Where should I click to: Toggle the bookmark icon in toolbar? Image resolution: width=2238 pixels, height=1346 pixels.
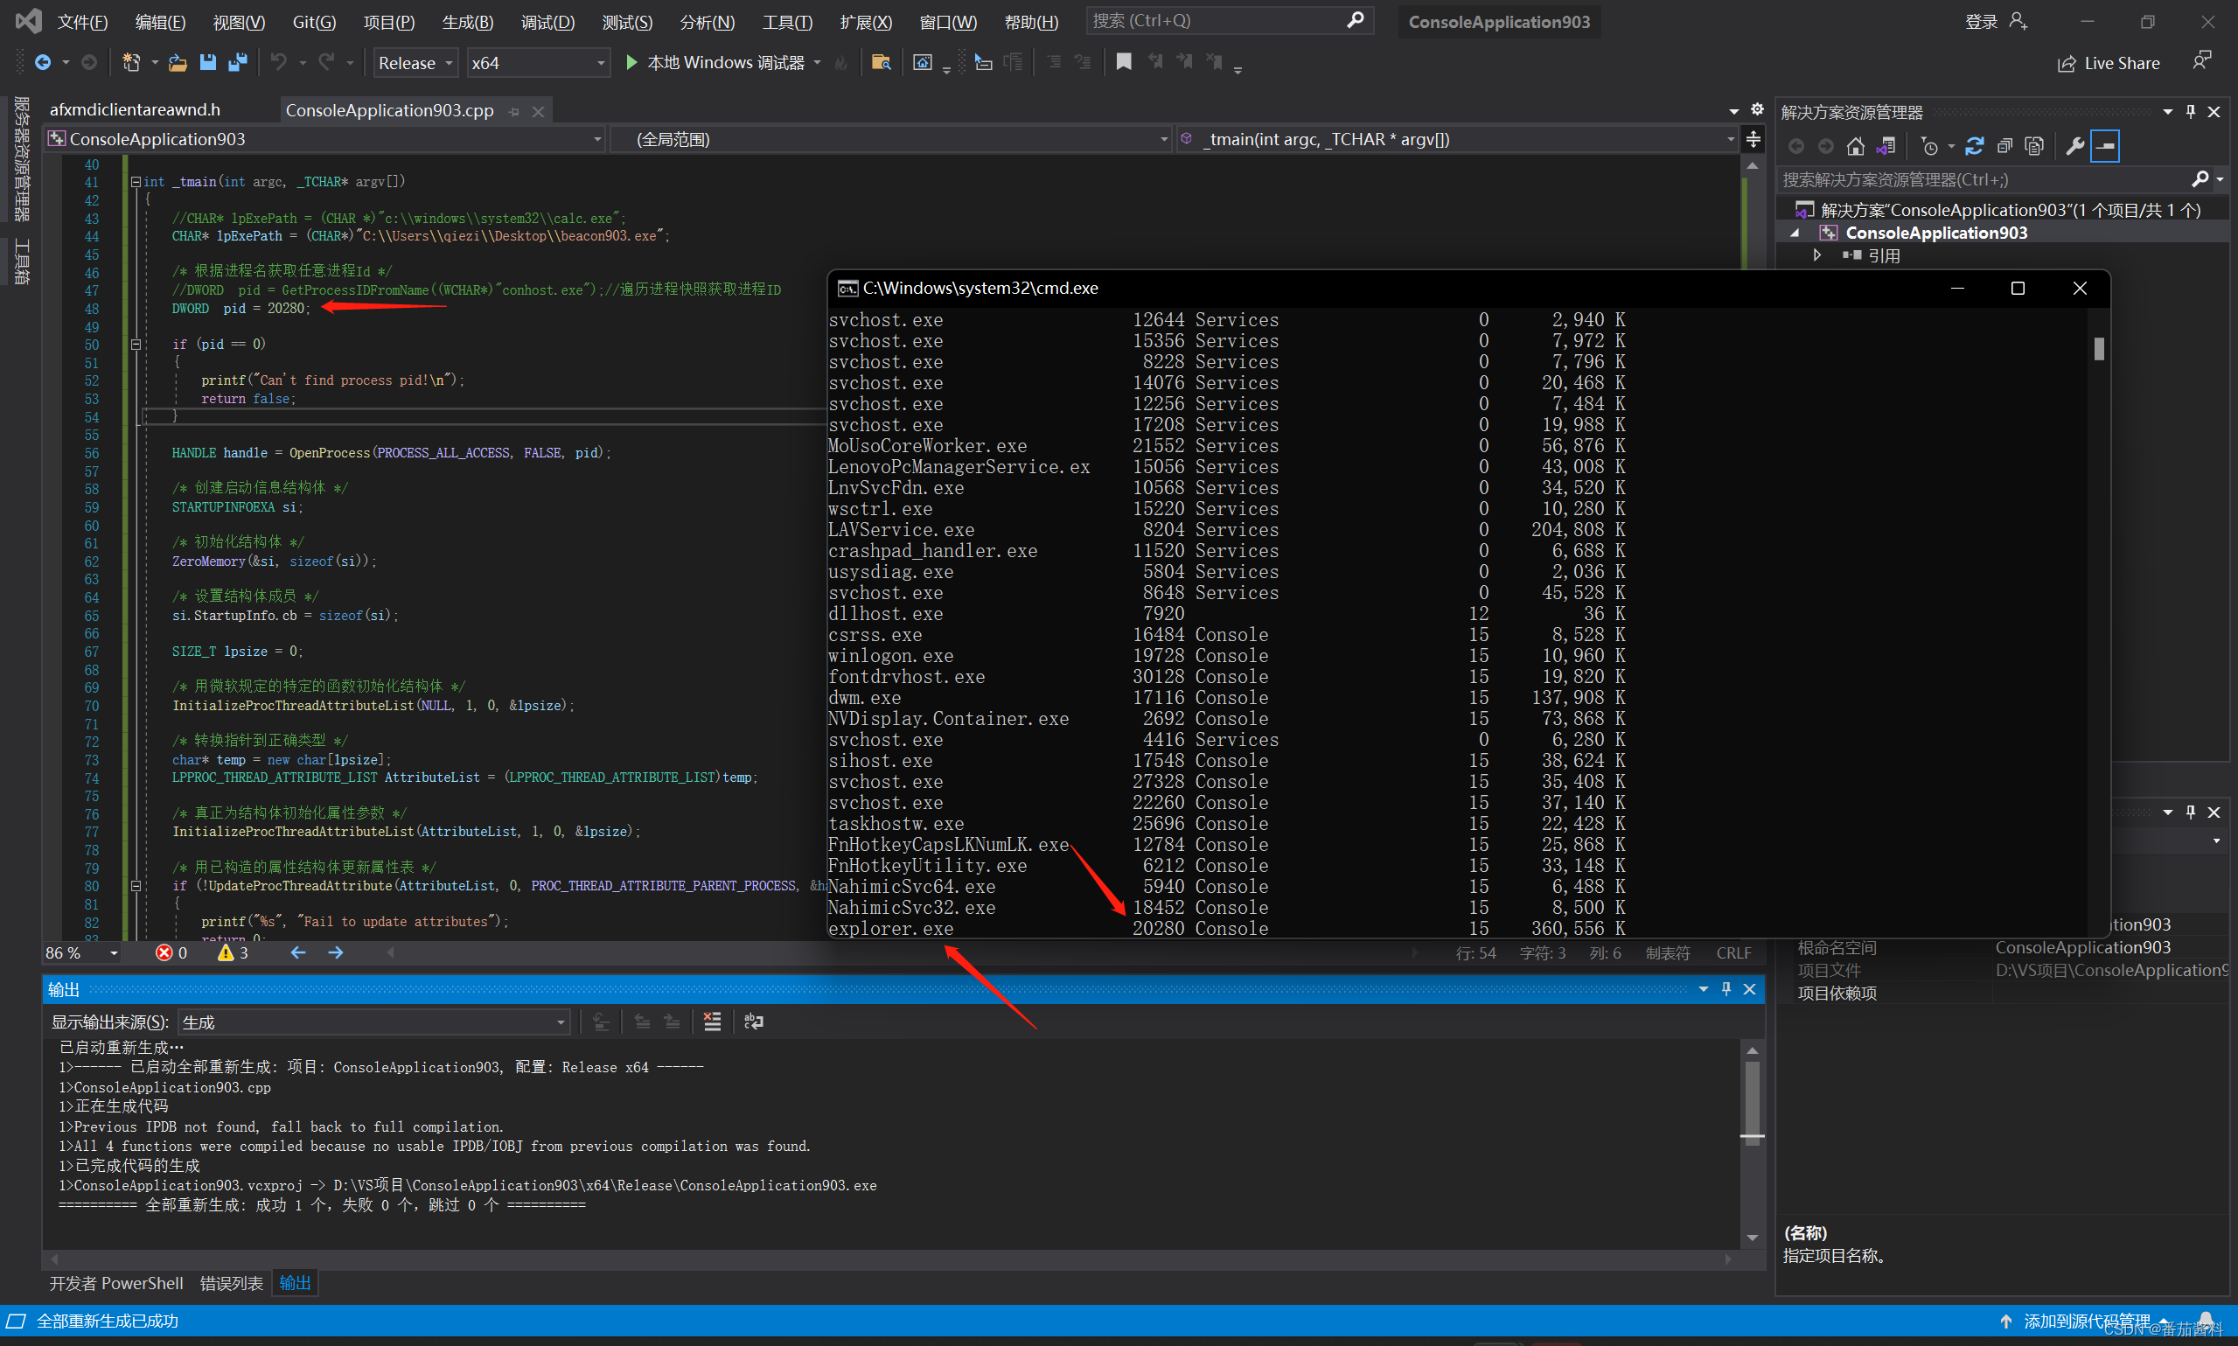pyautogui.click(x=1124, y=62)
